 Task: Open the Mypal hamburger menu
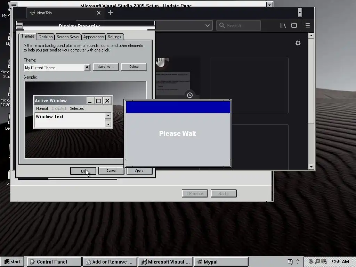(308, 25)
